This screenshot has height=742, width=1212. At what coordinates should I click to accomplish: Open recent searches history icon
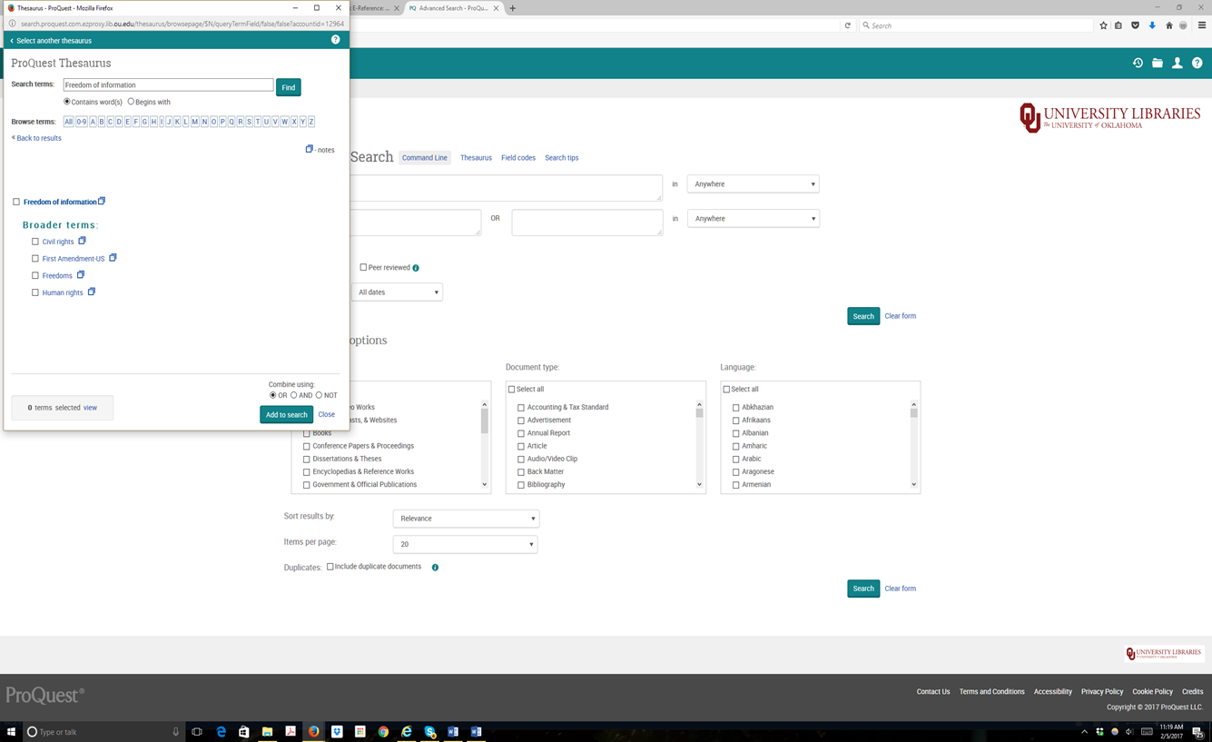tap(1138, 64)
